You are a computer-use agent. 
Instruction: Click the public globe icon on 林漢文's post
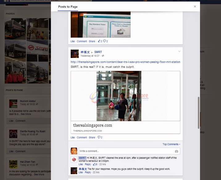tap(103, 56)
